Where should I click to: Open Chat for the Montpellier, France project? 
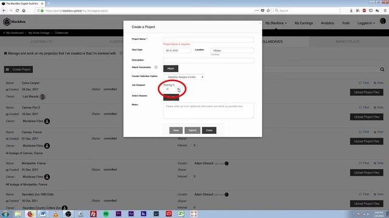coord(364,163)
